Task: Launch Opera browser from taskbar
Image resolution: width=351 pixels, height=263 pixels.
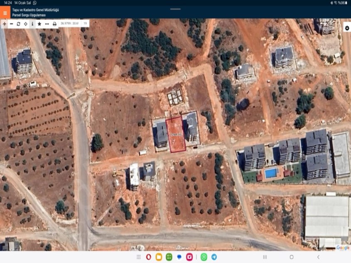Action: pos(149,257)
